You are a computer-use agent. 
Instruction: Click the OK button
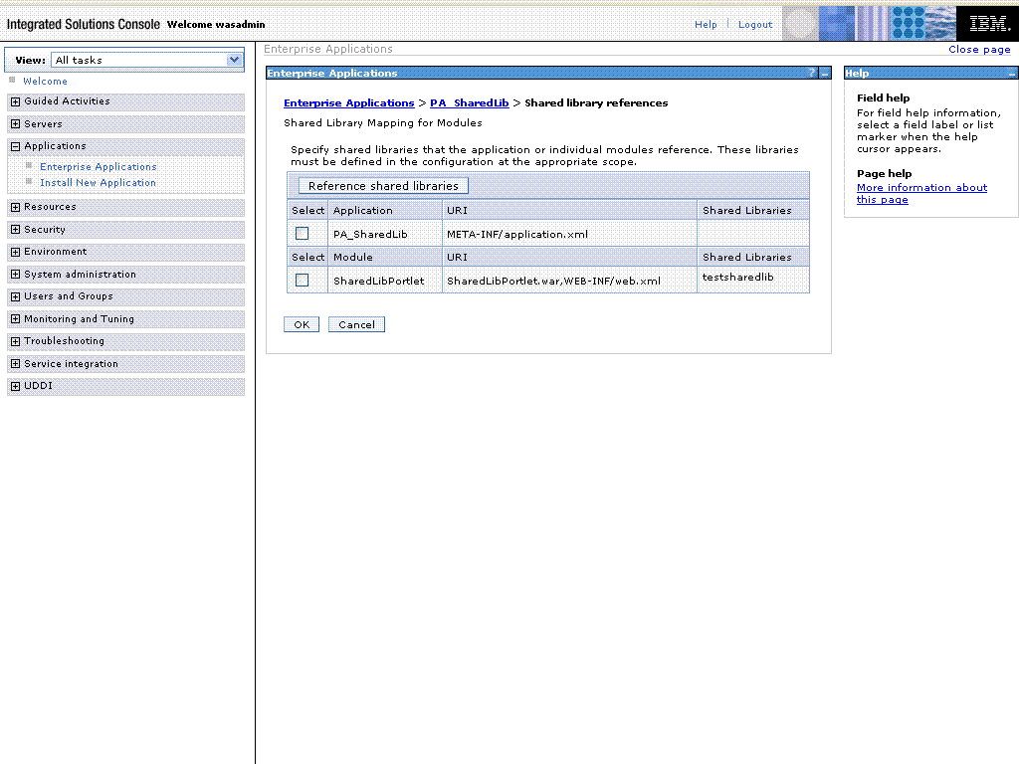click(x=302, y=324)
